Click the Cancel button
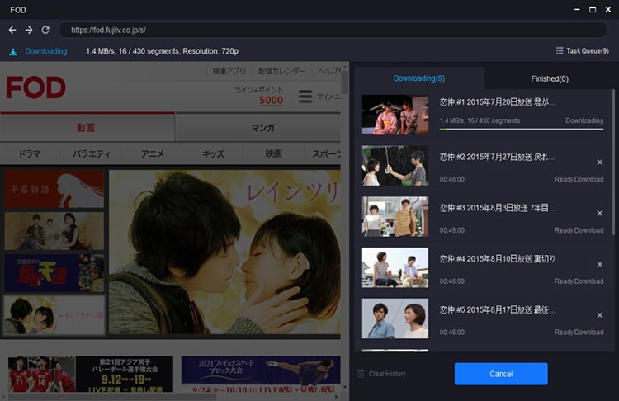 click(501, 374)
